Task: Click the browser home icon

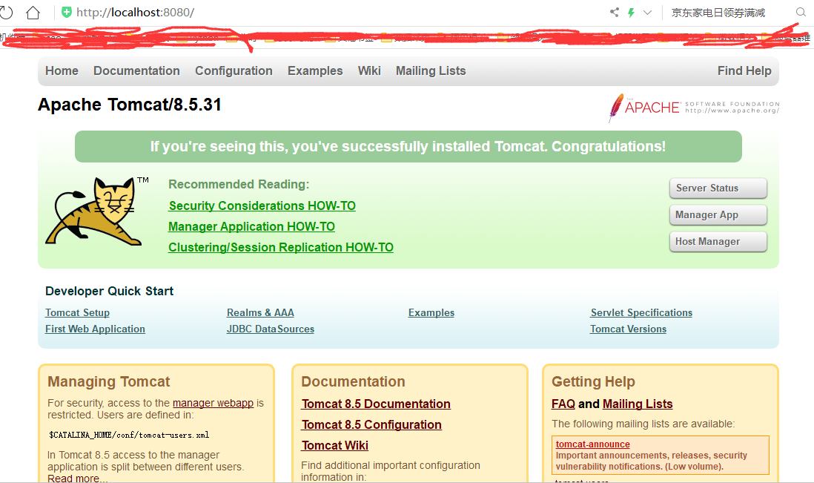Action: point(33,13)
